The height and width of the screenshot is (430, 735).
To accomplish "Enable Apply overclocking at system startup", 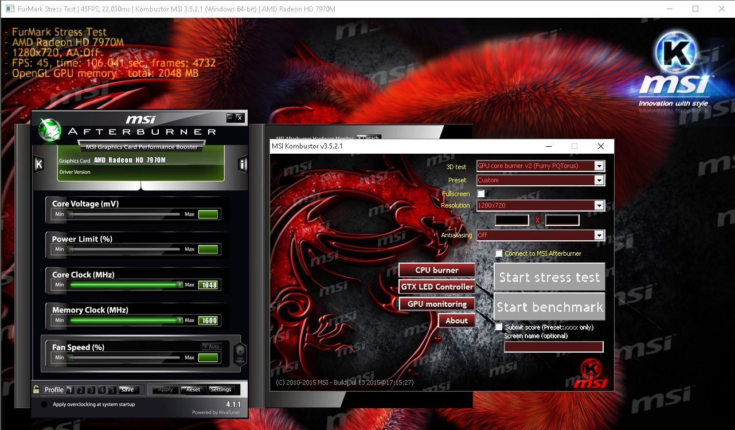I will (45, 404).
